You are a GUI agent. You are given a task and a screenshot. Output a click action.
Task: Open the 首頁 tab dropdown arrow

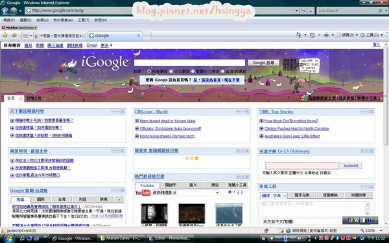pyautogui.click(x=21, y=98)
